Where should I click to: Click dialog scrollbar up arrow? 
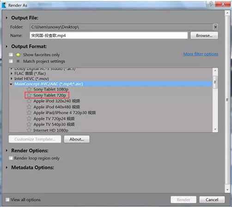coord(227,13)
